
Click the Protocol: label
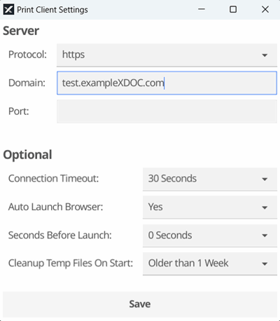pyautogui.click(x=27, y=55)
